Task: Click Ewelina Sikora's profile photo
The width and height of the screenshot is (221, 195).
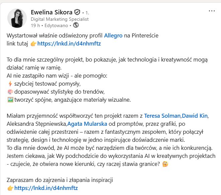Action: tap(16, 17)
